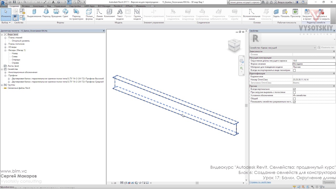This screenshot has width=336, height=189.
Task: Click Загрузить в проект (Load into Project)
Action: pos(307,14)
